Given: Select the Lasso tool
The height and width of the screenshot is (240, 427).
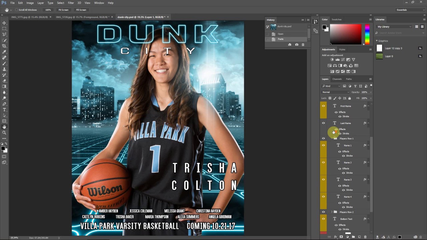Looking at the screenshot, I should point(4,34).
